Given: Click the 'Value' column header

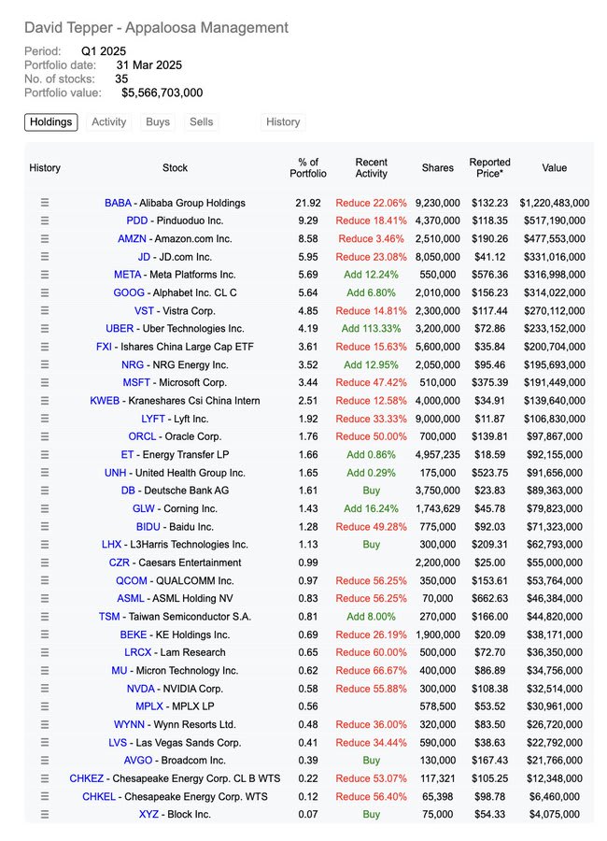Looking at the screenshot, I should [x=554, y=168].
